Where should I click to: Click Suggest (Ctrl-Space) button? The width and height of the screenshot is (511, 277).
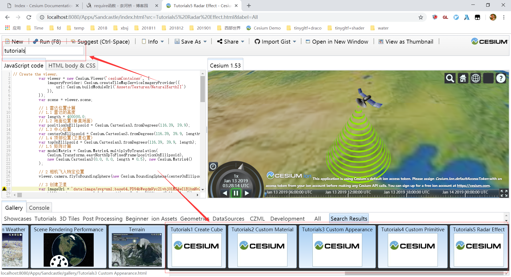(100, 41)
